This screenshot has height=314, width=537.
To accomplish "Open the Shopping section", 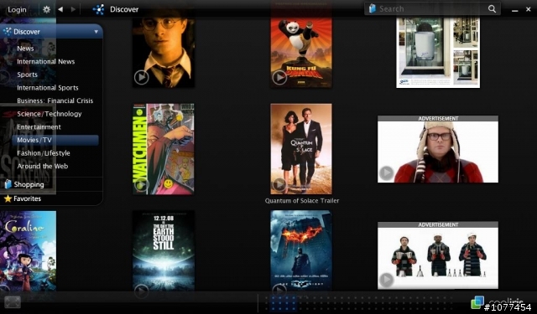I will (29, 184).
